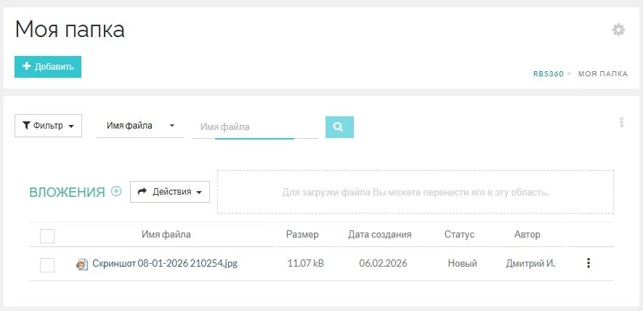The image size is (643, 311).
Task: Open the file Скриншот 08-01-2026 210254.jpg
Action: pos(165,264)
